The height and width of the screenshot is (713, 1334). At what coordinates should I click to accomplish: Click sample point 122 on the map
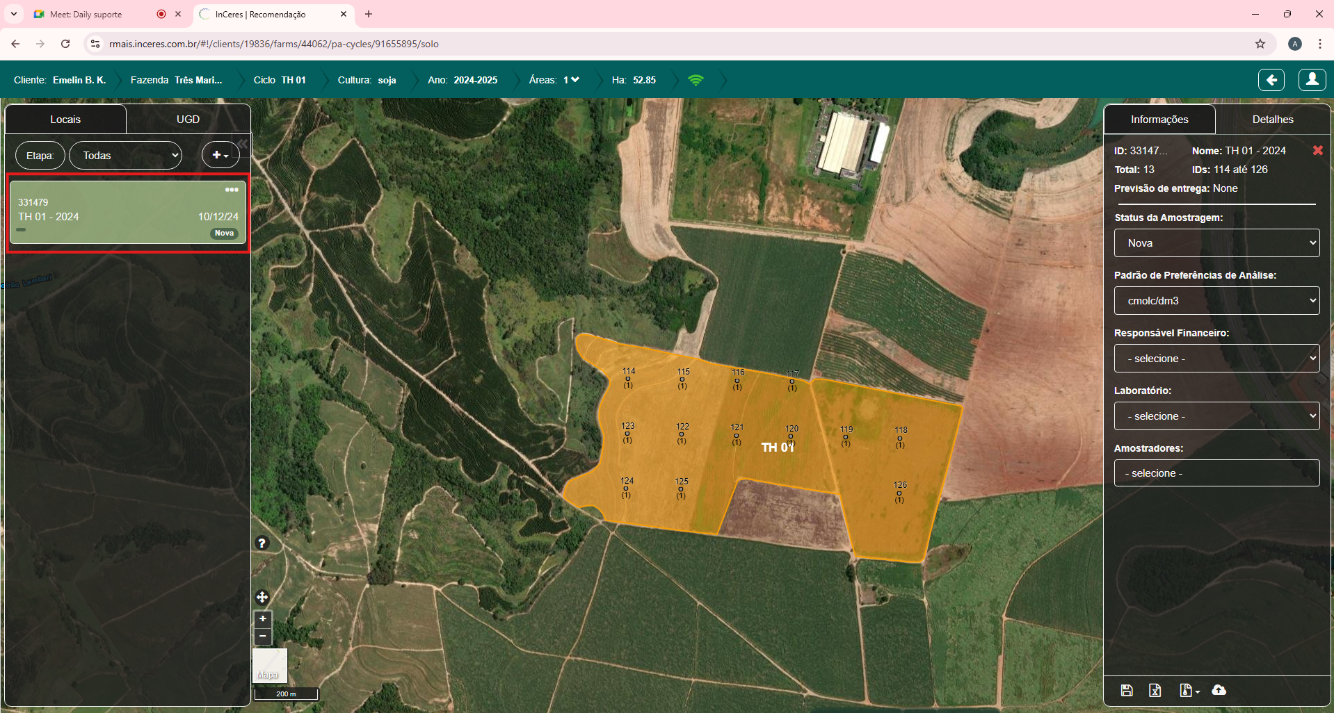click(682, 434)
